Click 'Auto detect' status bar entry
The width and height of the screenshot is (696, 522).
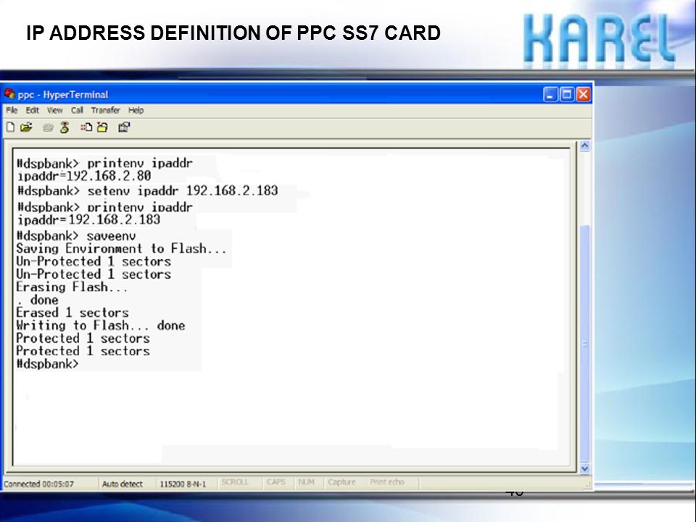click(x=122, y=484)
